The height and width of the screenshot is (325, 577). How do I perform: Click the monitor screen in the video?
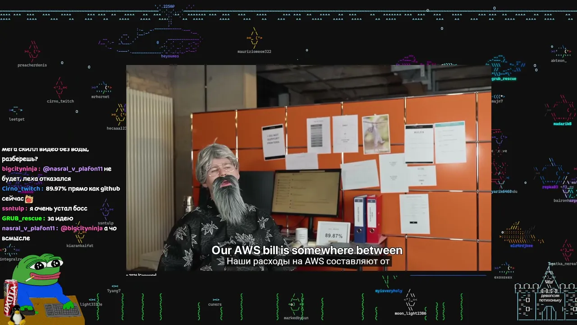306,193
